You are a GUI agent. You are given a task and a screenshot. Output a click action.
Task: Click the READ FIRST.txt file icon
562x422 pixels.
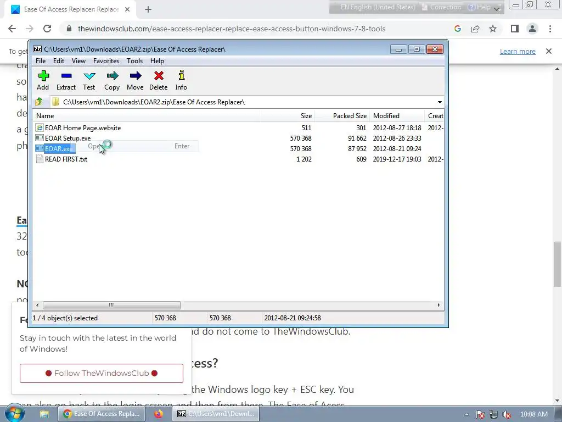40,159
